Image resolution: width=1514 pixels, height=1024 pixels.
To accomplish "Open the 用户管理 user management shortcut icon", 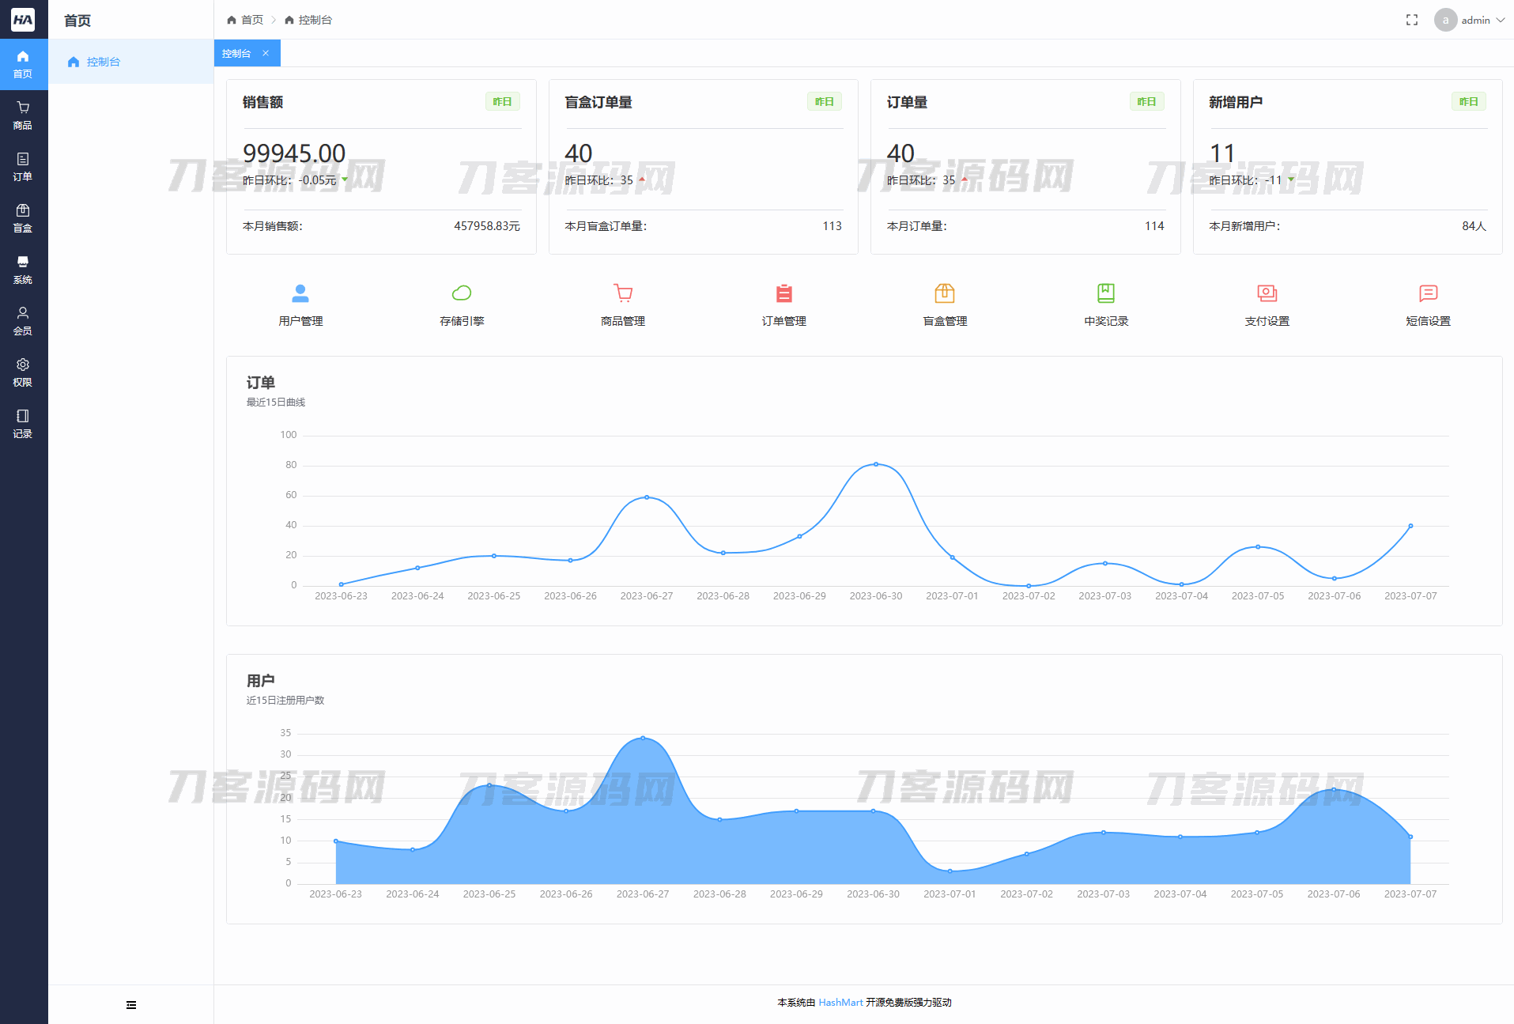I will (300, 294).
